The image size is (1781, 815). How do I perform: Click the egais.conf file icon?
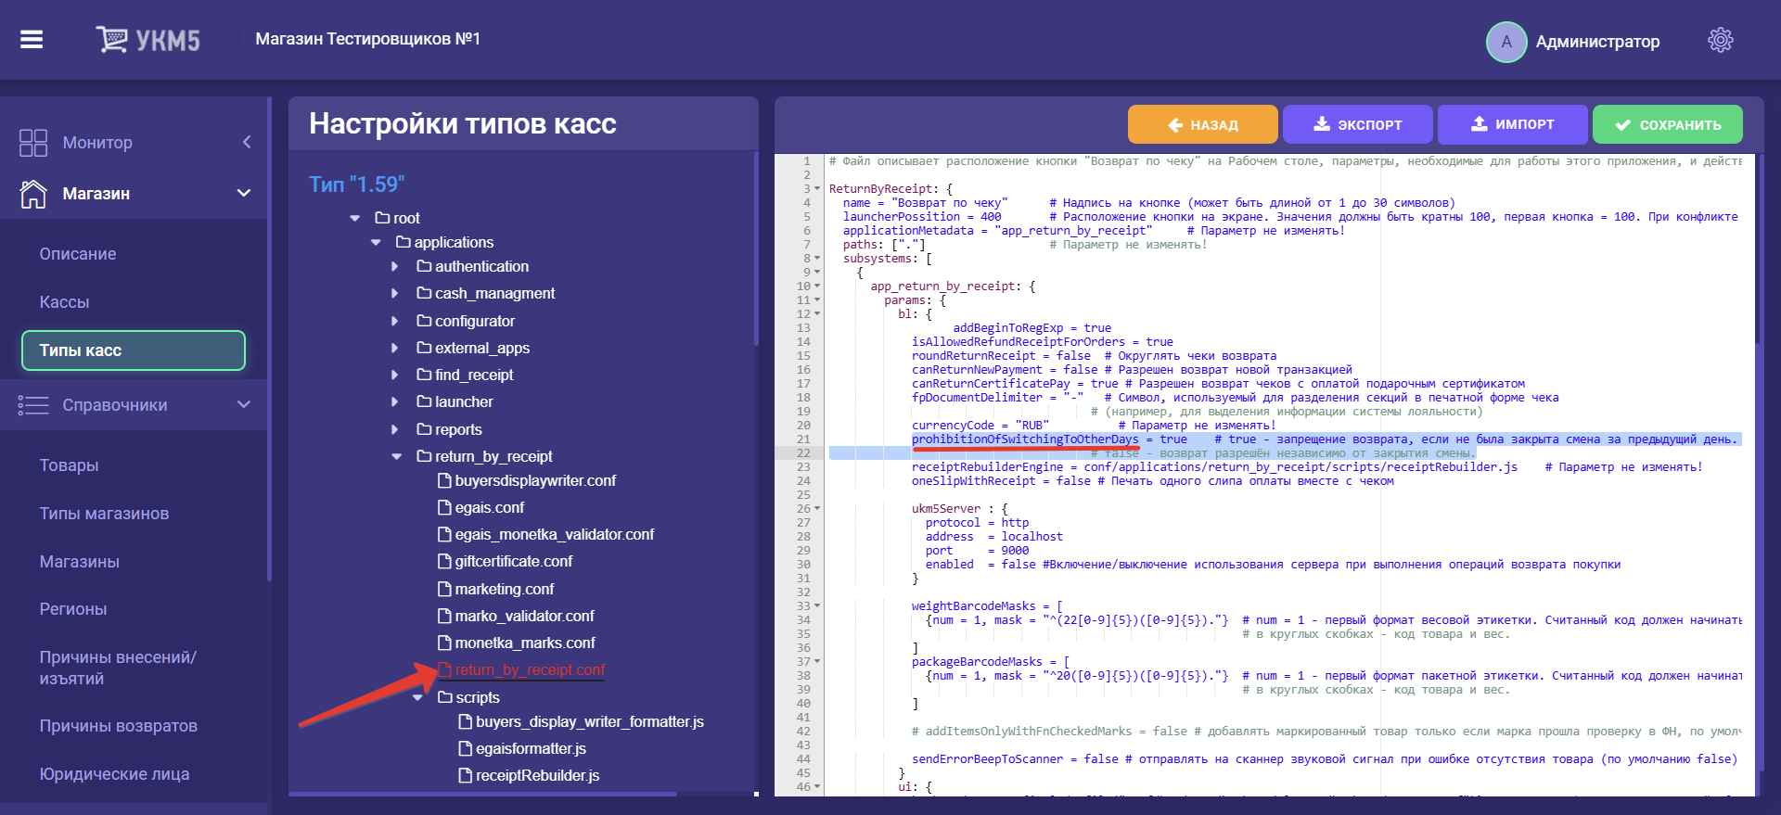(x=444, y=507)
